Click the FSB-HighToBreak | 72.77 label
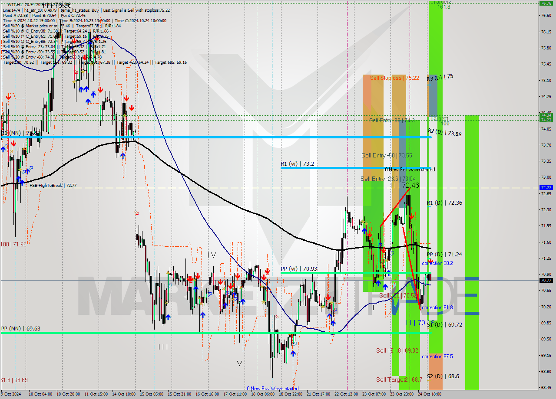Viewport: 556px width, 399px height. [53, 186]
